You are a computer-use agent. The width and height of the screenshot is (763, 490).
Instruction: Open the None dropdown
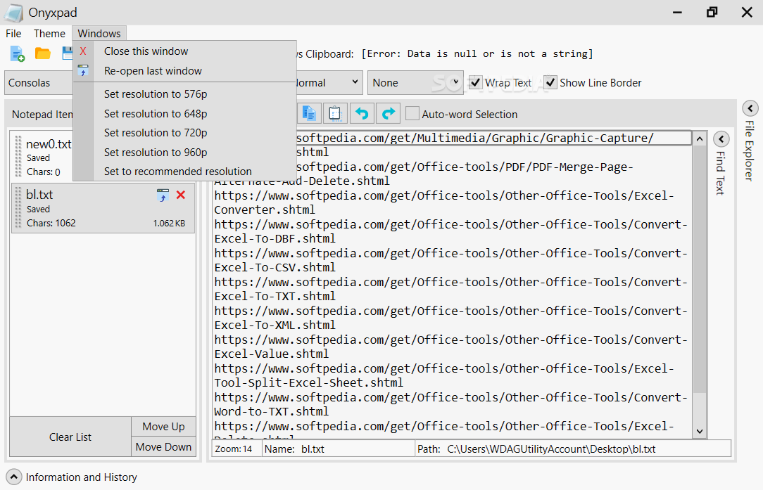[x=415, y=83]
